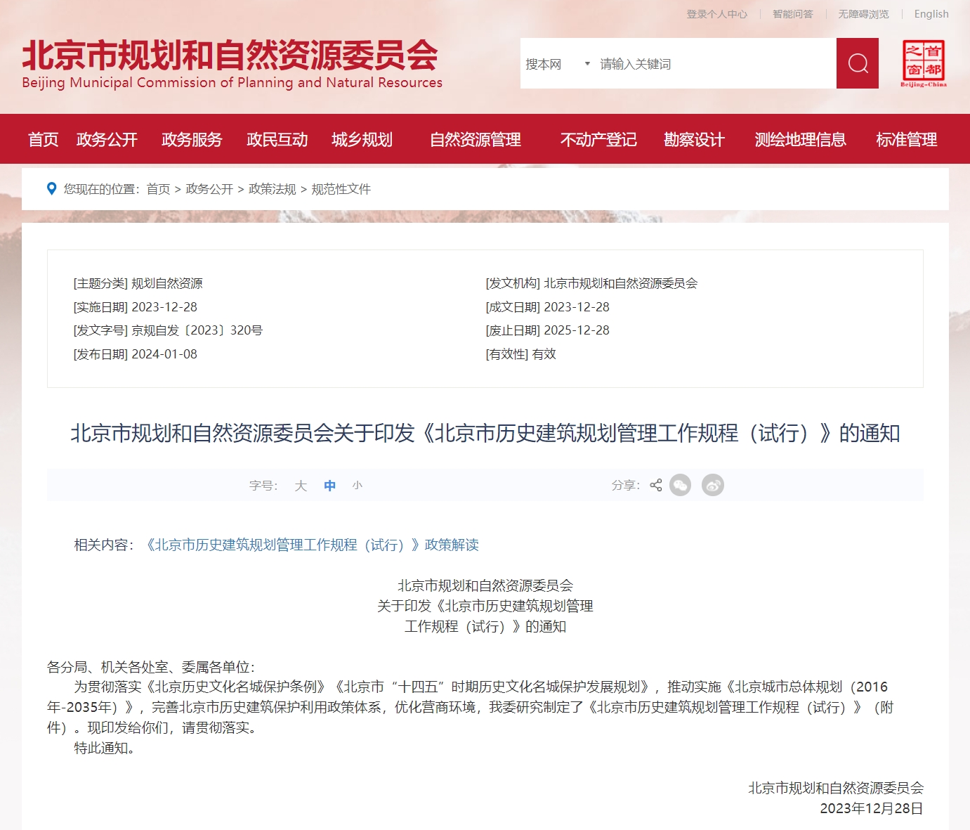
Task: Enable 无障碍浏览 accessibility mode
Action: [863, 14]
